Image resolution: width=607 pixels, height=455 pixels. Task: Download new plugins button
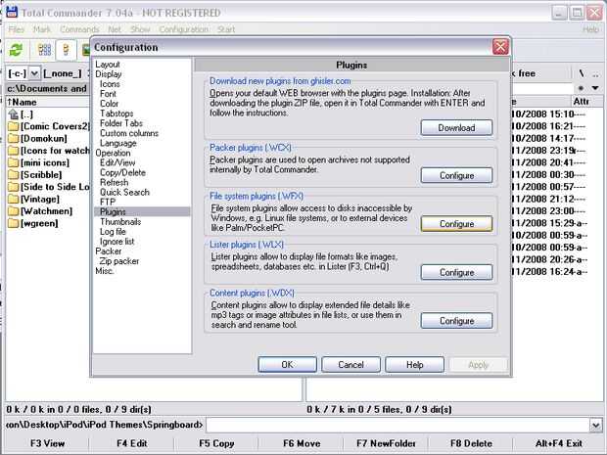coord(456,127)
